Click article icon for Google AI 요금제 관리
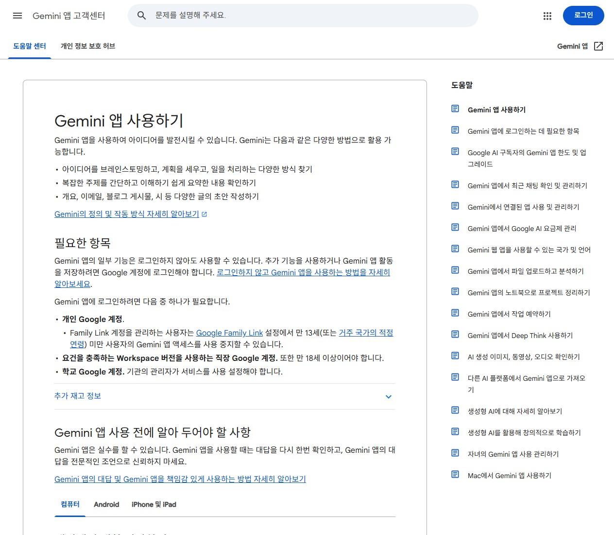614x535 pixels. [x=455, y=227]
